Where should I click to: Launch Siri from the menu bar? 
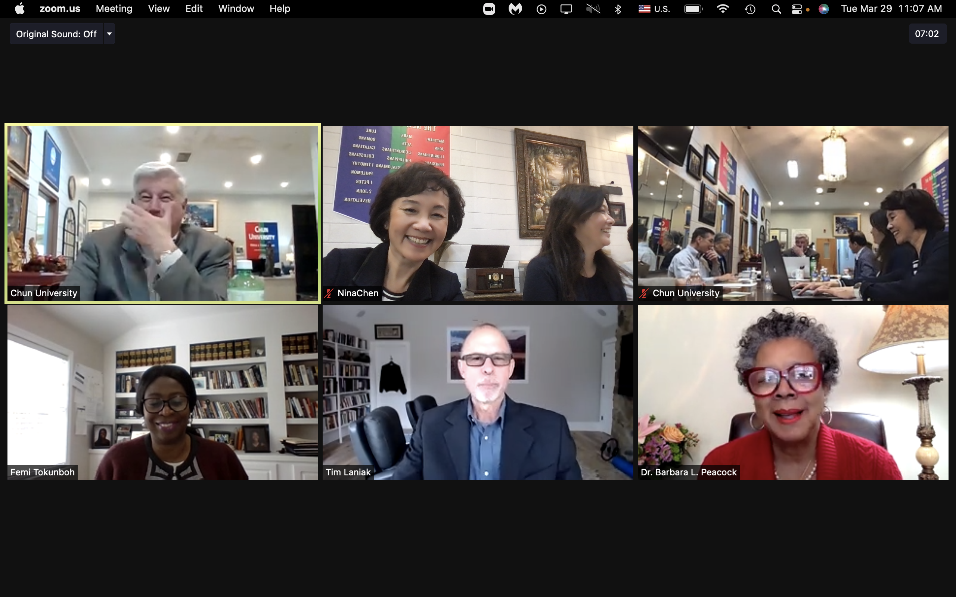point(824,9)
